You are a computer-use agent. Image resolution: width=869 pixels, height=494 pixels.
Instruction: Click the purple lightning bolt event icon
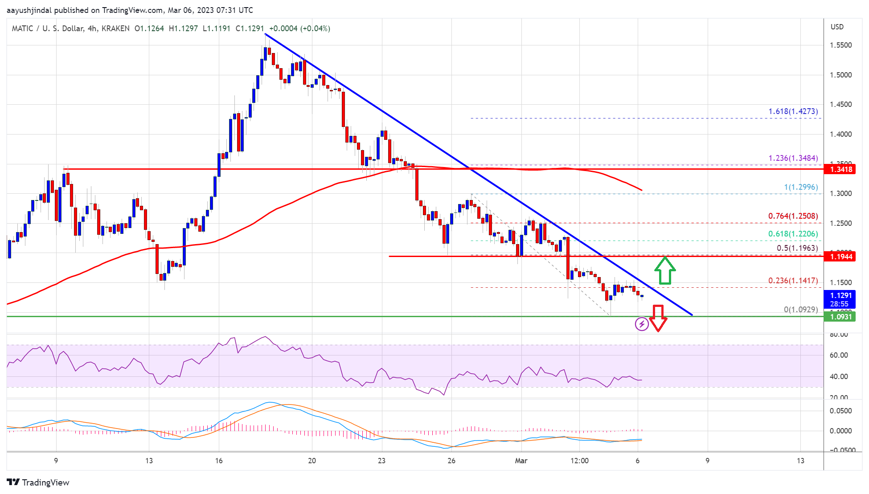coord(641,324)
